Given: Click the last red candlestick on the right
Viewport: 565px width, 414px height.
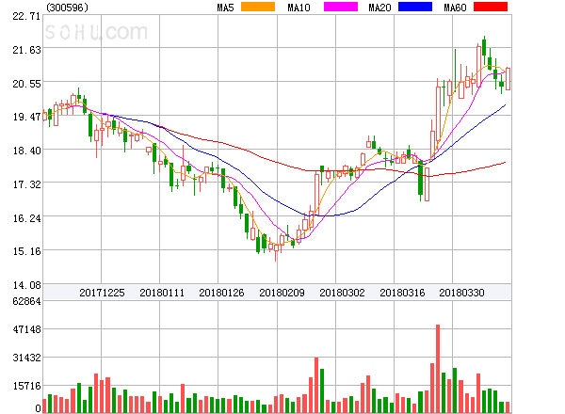Looking at the screenshot, I should [508, 79].
